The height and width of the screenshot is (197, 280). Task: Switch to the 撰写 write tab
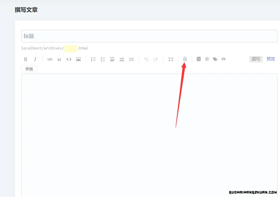click(x=256, y=59)
